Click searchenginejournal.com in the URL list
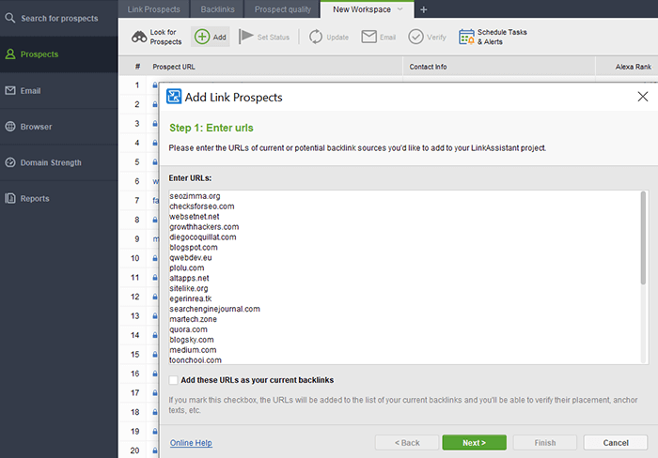This screenshot has width=658, height=458. tap(215, 309)
